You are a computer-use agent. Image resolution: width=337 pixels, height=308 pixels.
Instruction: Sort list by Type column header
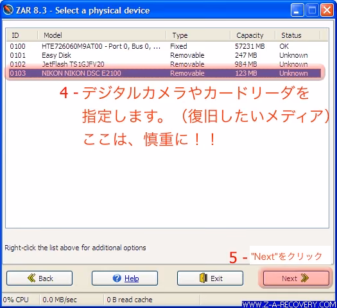coord(198,35)
